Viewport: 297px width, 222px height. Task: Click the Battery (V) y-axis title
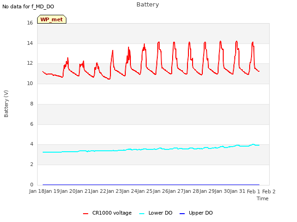point(6,104)
